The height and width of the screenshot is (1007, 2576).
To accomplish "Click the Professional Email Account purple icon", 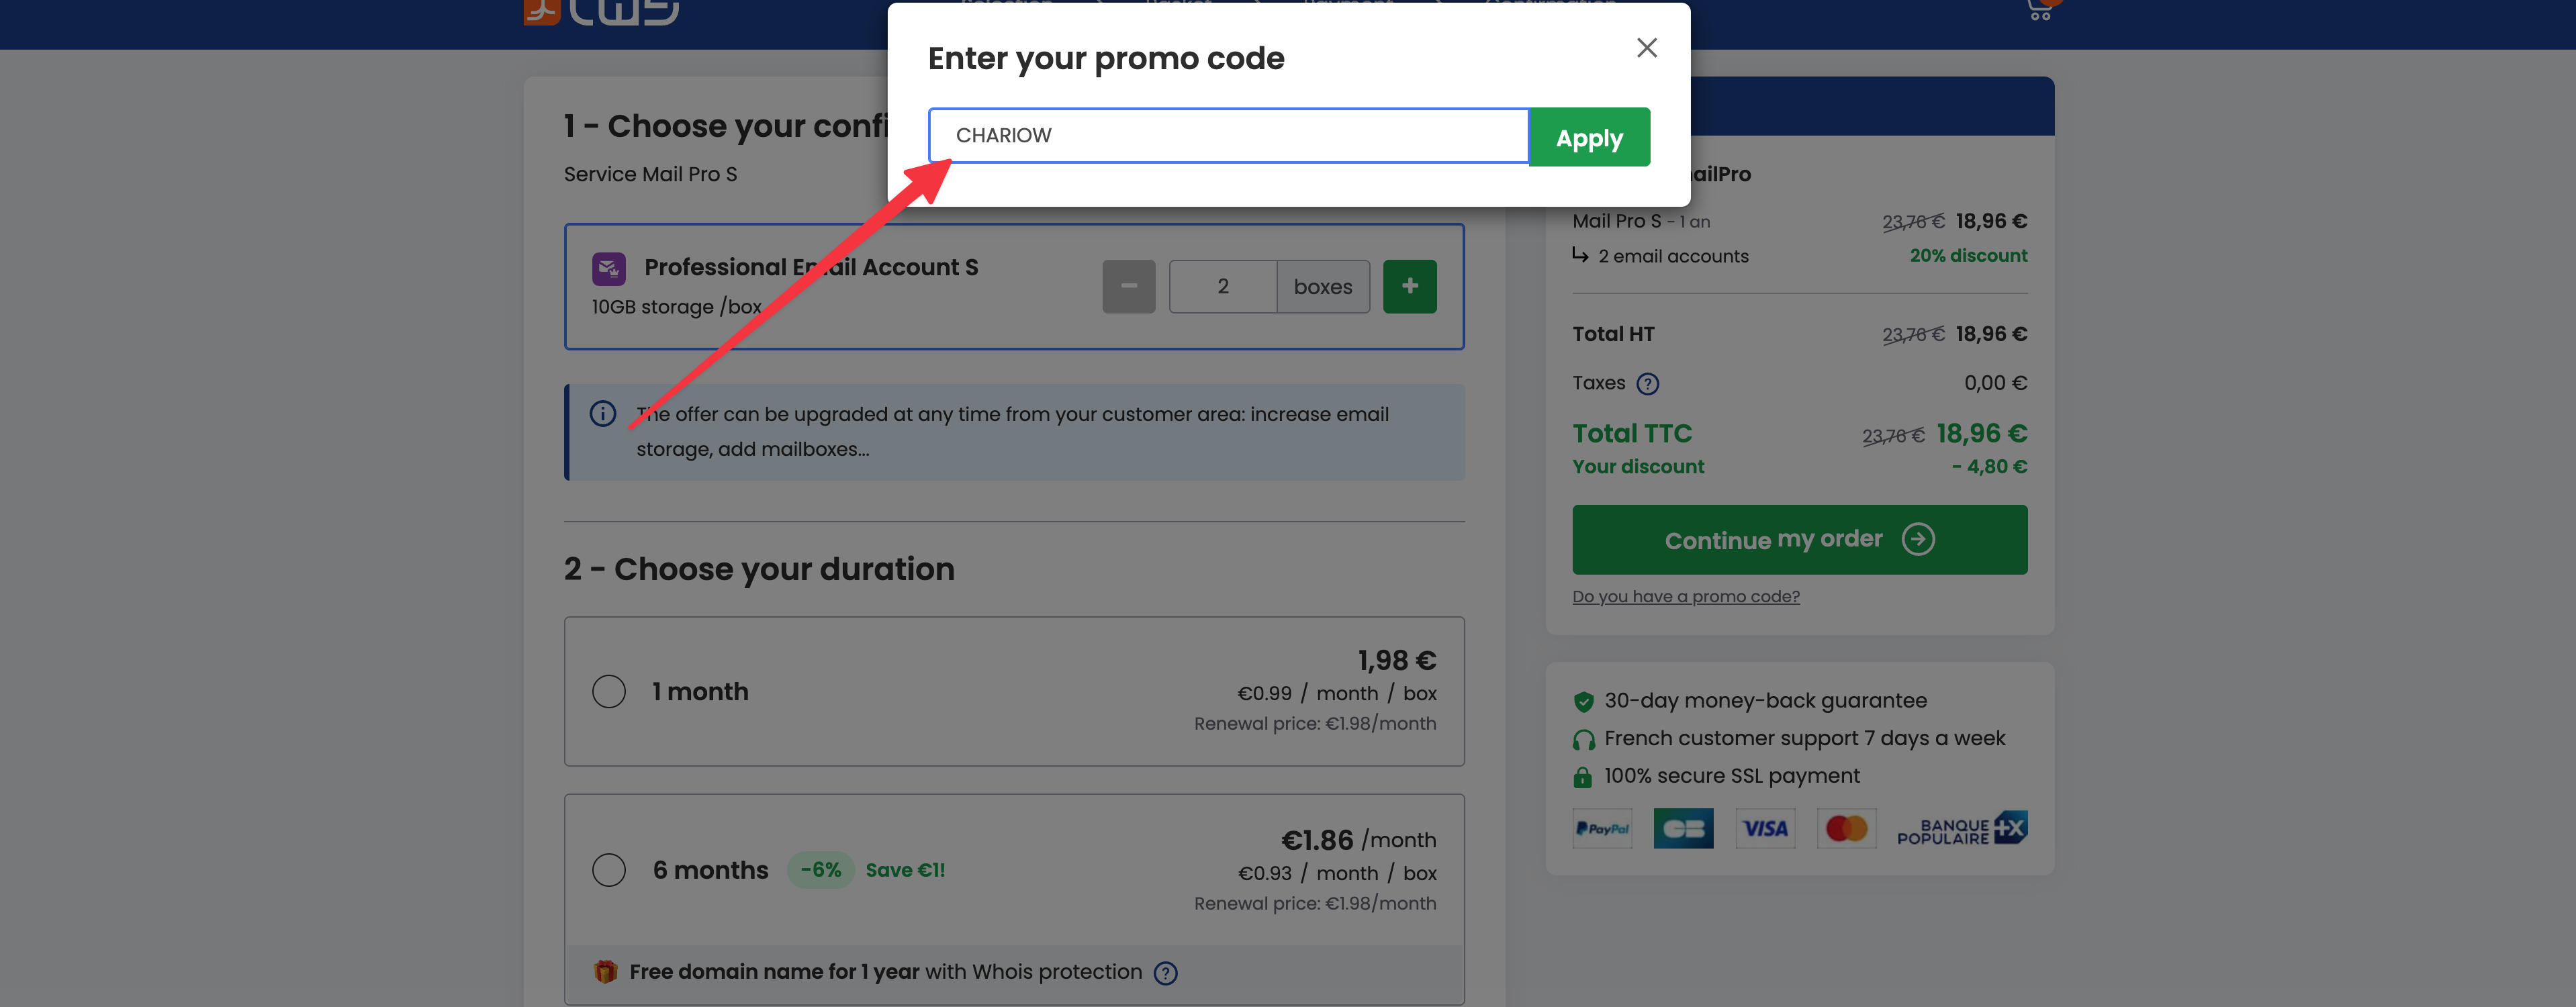I will [x=609, y=268].
